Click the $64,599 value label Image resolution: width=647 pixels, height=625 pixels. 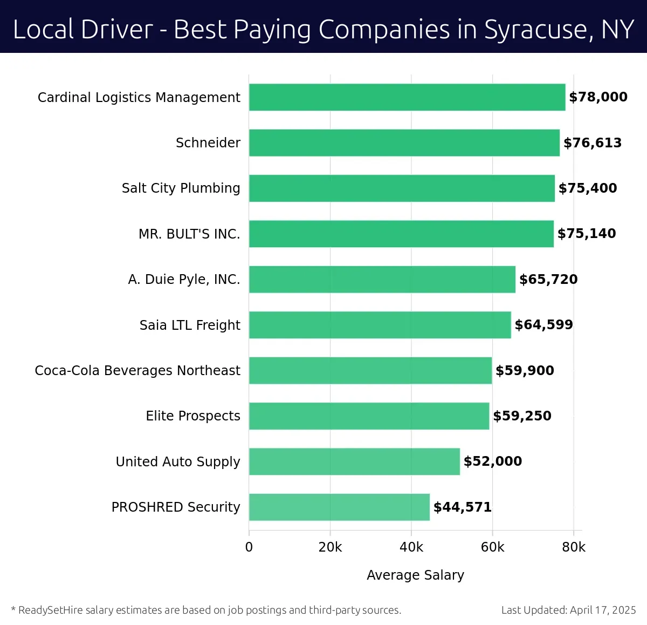pyautogui.click(x=544, y=325)
